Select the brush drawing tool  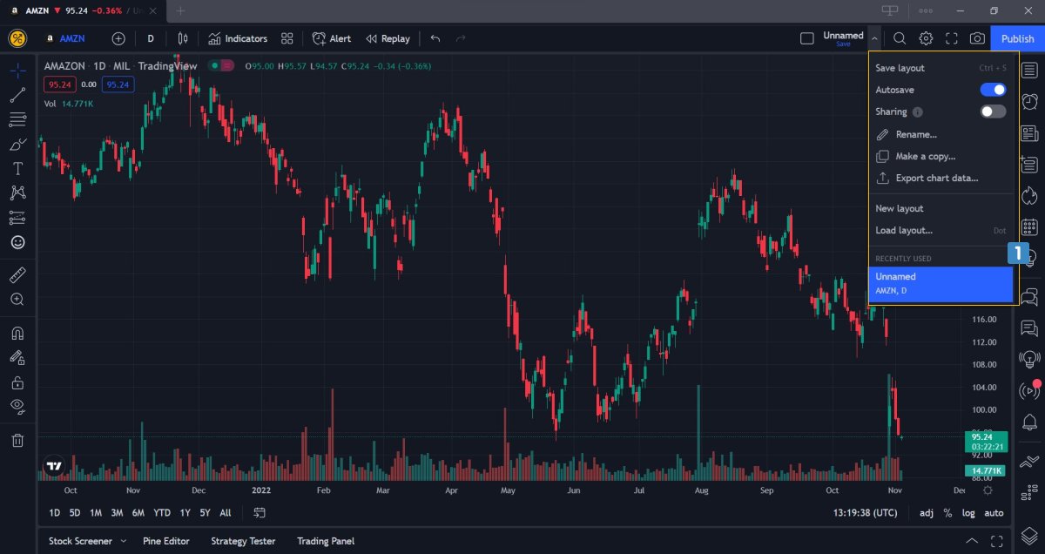(17, 144)
